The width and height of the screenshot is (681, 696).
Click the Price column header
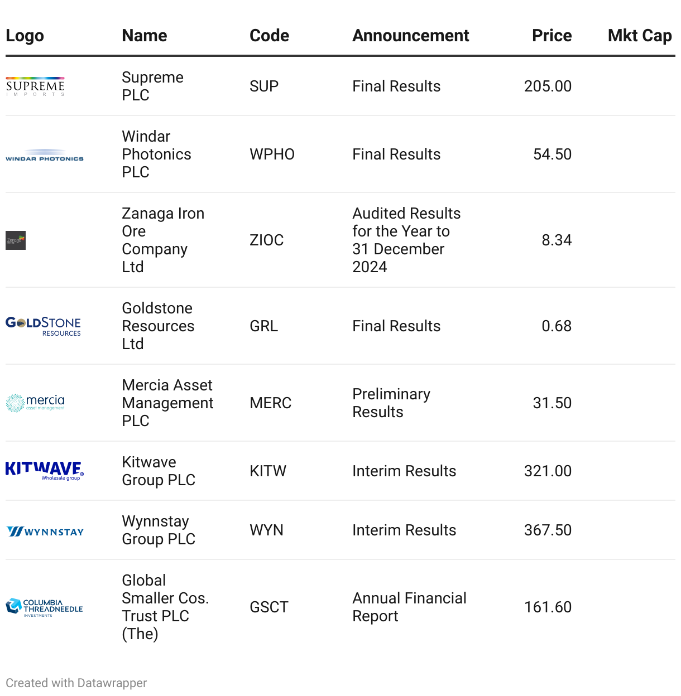pyautogui.click(x=551, y=36)
